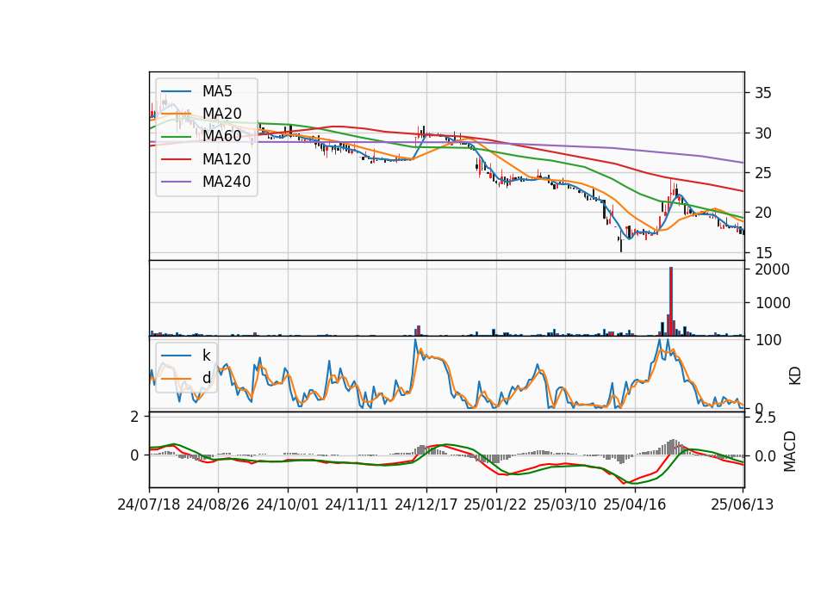Click the 24/12/17 date axis label
Viewport: 827px width, 594px height.
[426, 504]
